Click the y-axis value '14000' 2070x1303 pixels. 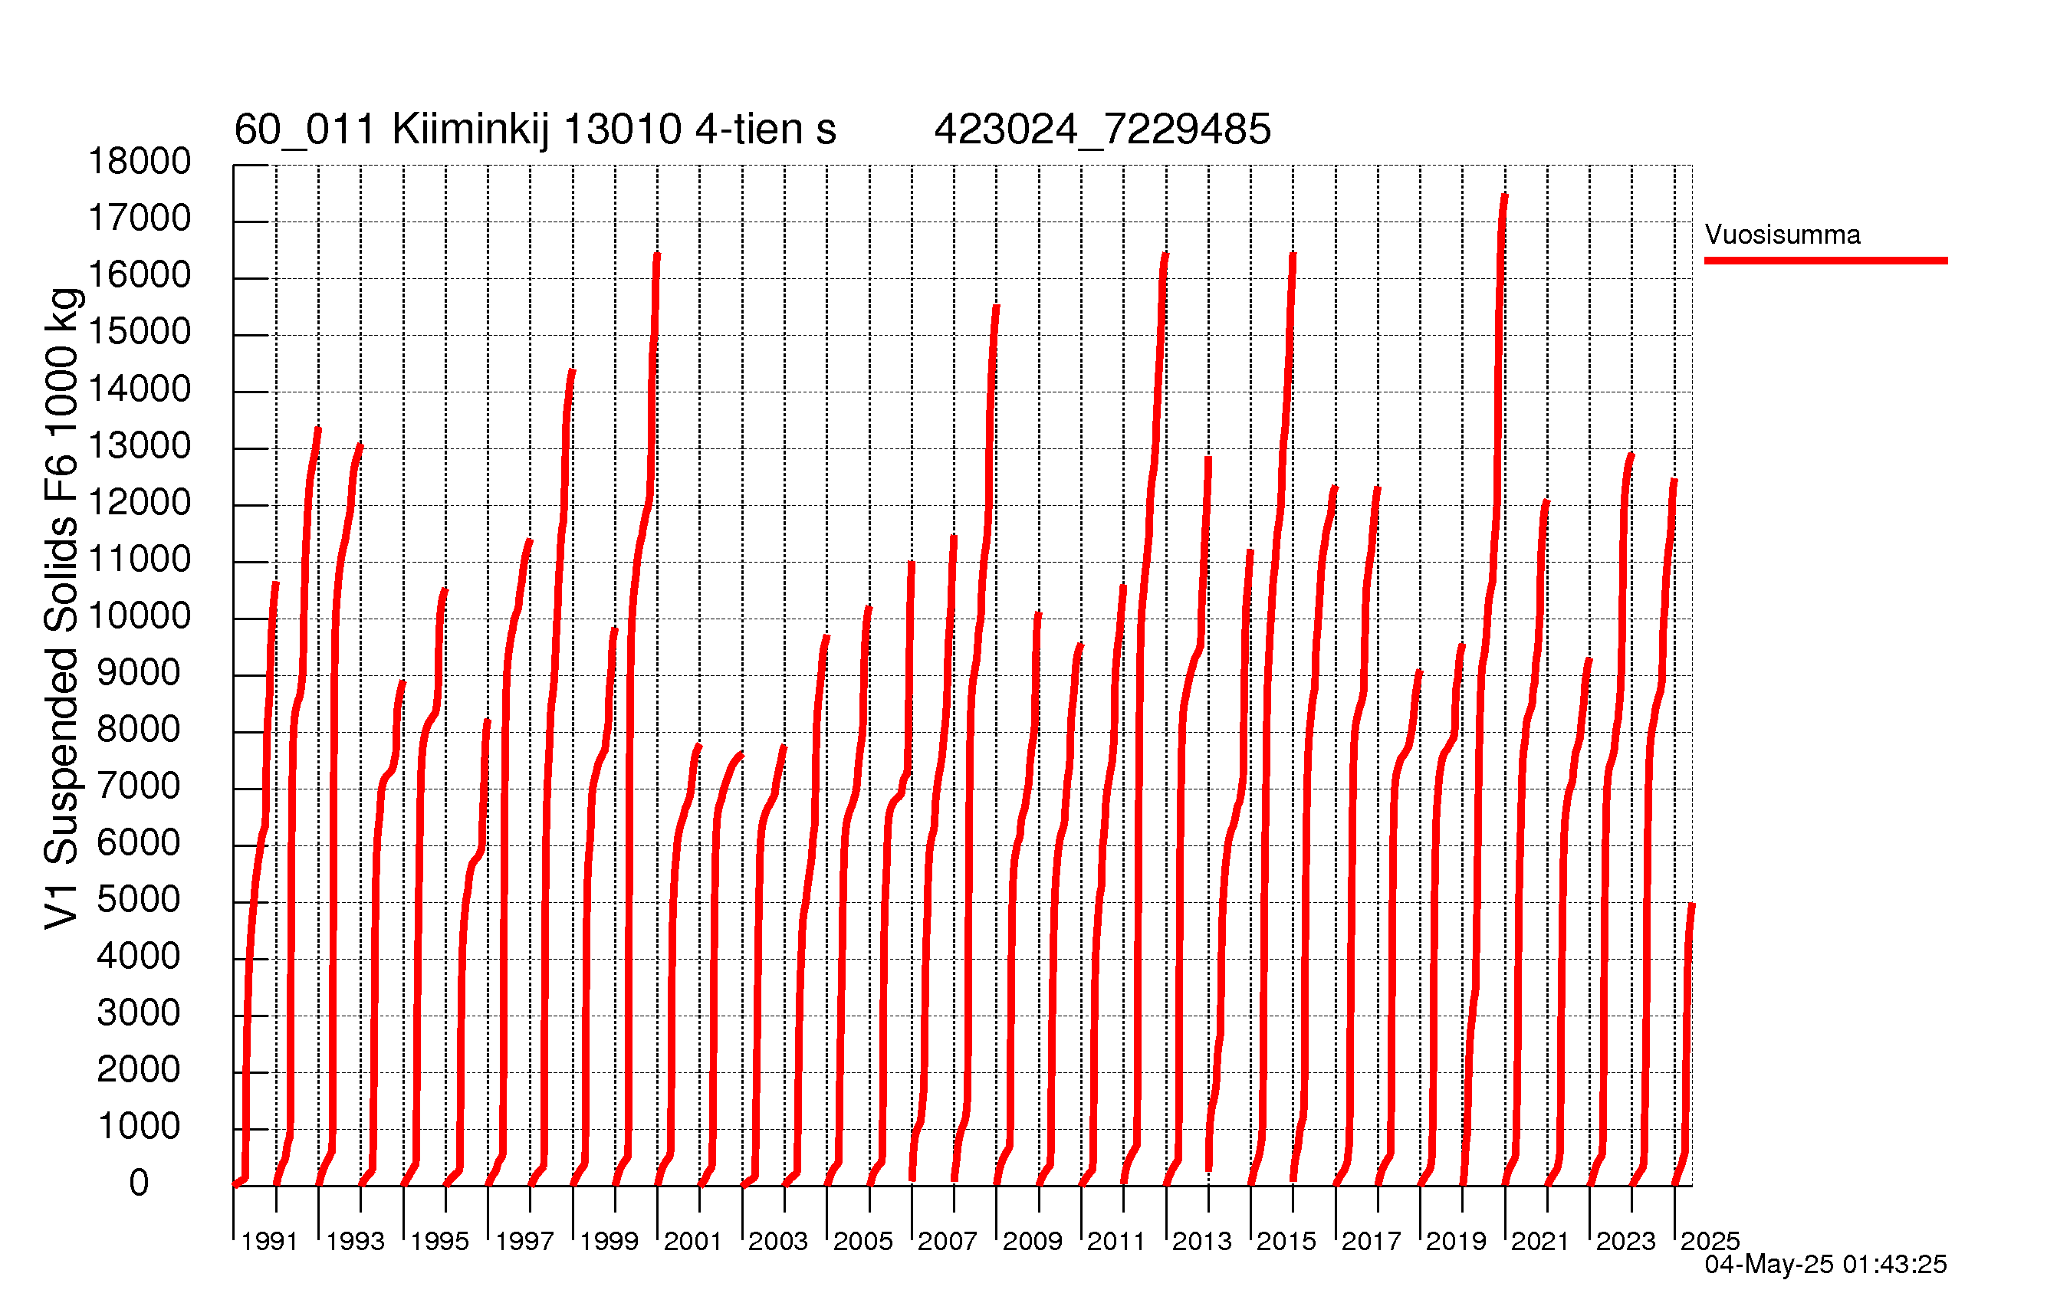tap(140, 389)
